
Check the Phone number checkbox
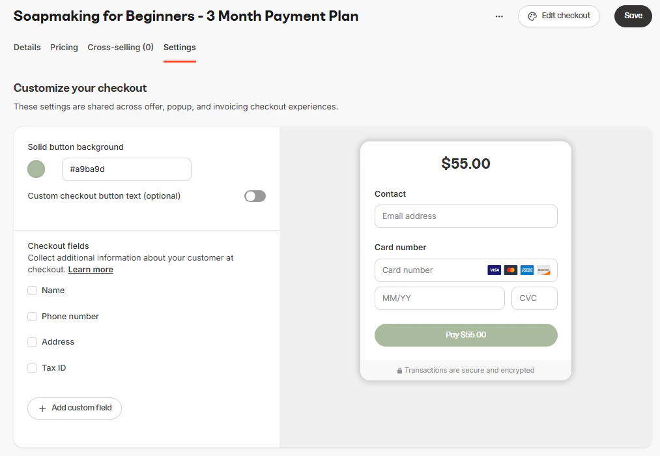pyautogui.click(x=32, y=317)
